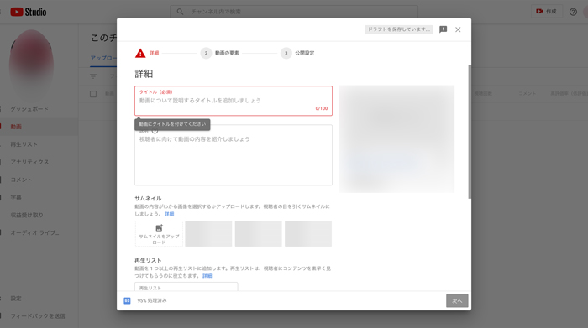Click the red warning details step icon
Screen dimensions: 588x328
[x=140, y=53]
